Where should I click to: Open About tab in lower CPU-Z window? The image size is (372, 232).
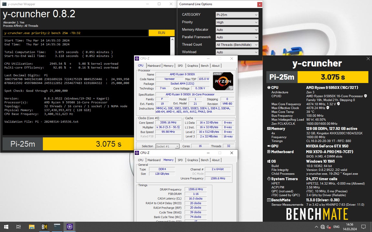tap(216, 160)
